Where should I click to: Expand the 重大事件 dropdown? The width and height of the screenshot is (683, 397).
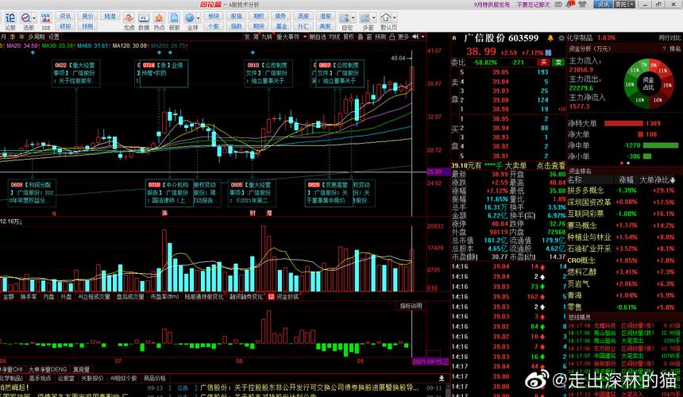tap(305, 37)
